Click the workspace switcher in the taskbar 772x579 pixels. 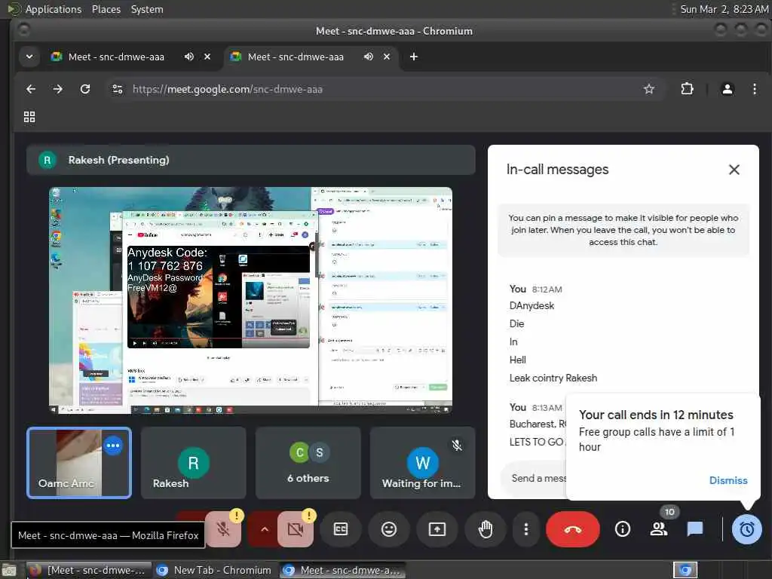coord(685,570)
